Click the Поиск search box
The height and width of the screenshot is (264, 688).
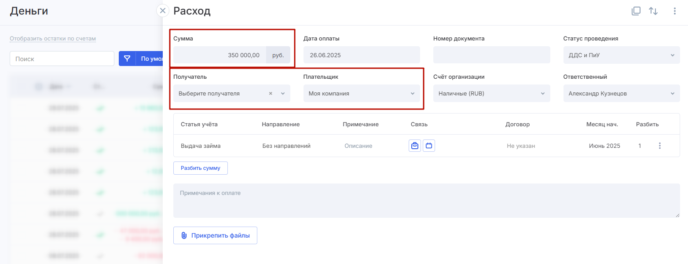pyautogui.click(x=62, y=59)
